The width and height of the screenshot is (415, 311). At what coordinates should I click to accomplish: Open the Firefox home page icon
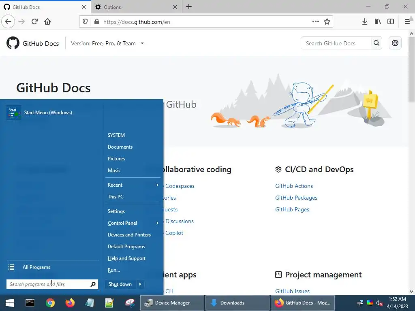pyautogui.click(x=47, y=21)
